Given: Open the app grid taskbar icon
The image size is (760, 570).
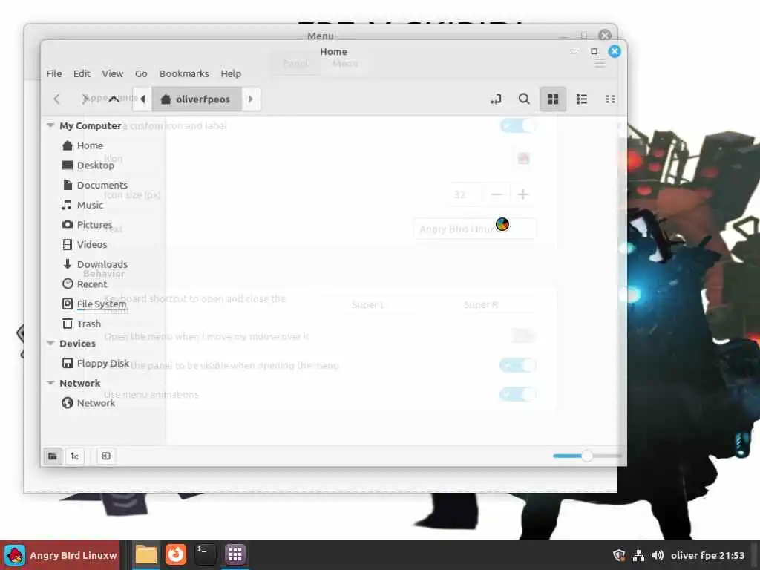Looking at the screenshot, I should click(235, 554).
